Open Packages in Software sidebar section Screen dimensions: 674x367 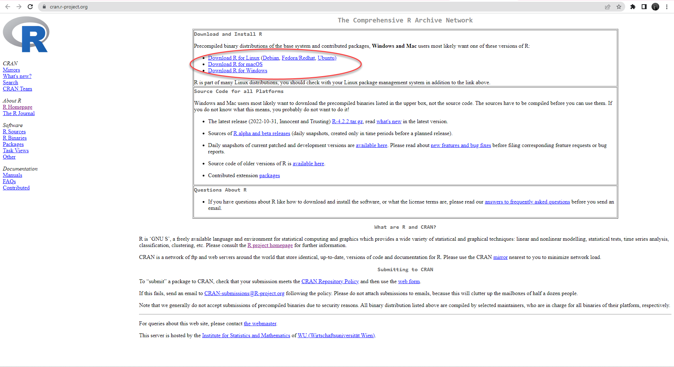click(x=13, y=144)
